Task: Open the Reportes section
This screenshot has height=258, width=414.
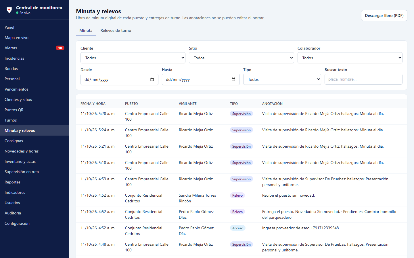Action: click(x=34, y=182)
